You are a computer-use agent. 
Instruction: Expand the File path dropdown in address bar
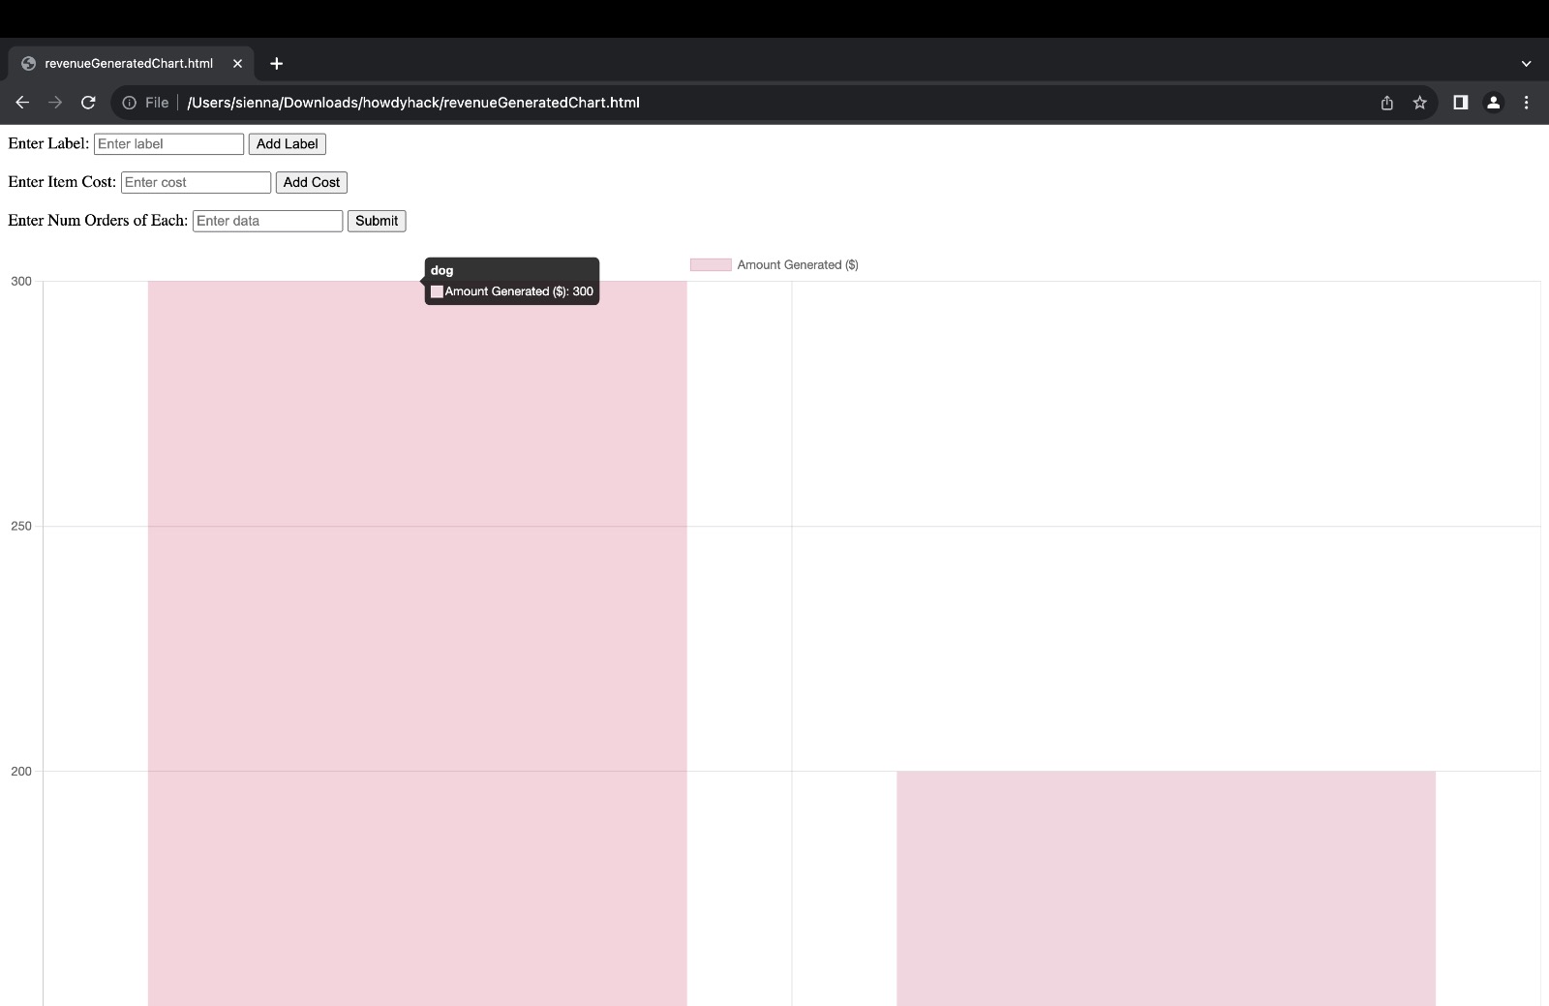click(x=156, y=102)
